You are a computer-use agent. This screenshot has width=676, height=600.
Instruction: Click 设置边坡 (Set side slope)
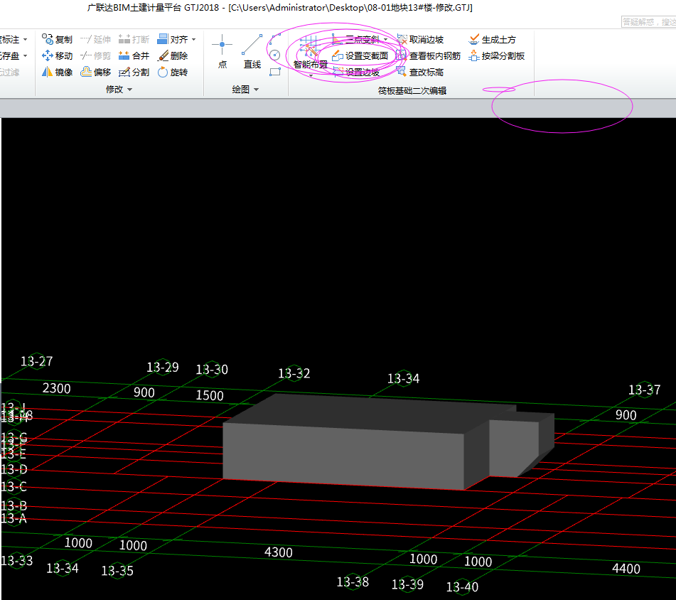356,72
